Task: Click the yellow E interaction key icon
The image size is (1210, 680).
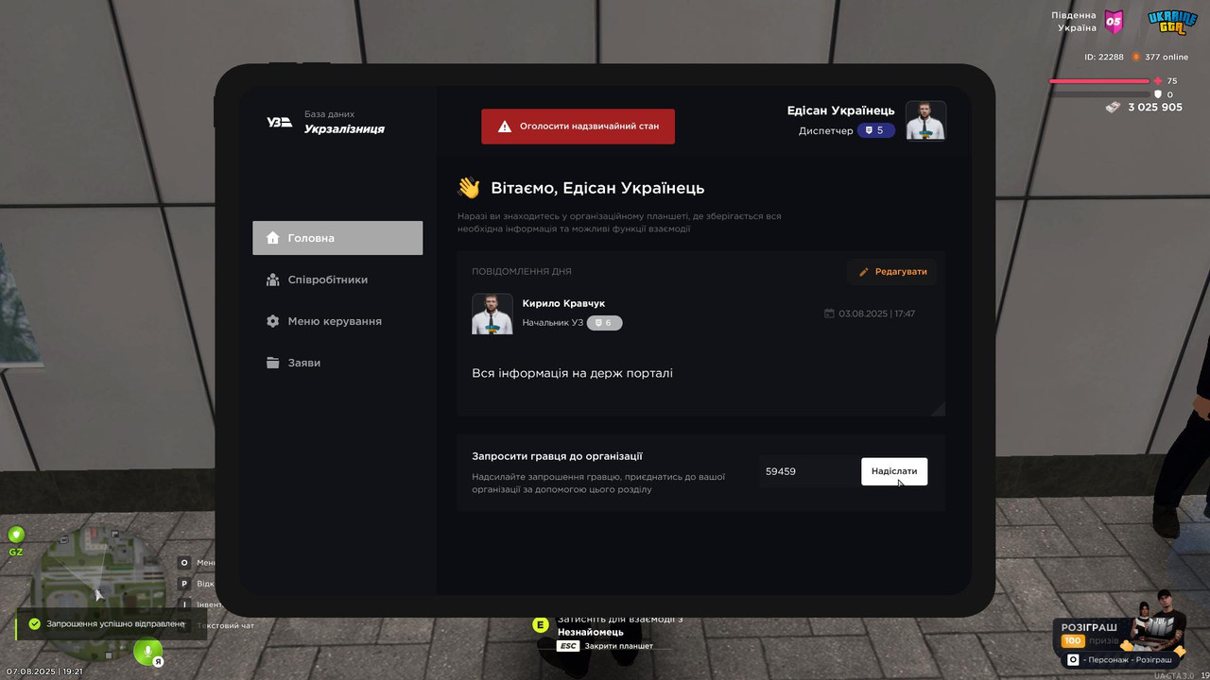Action: point(541,624)
